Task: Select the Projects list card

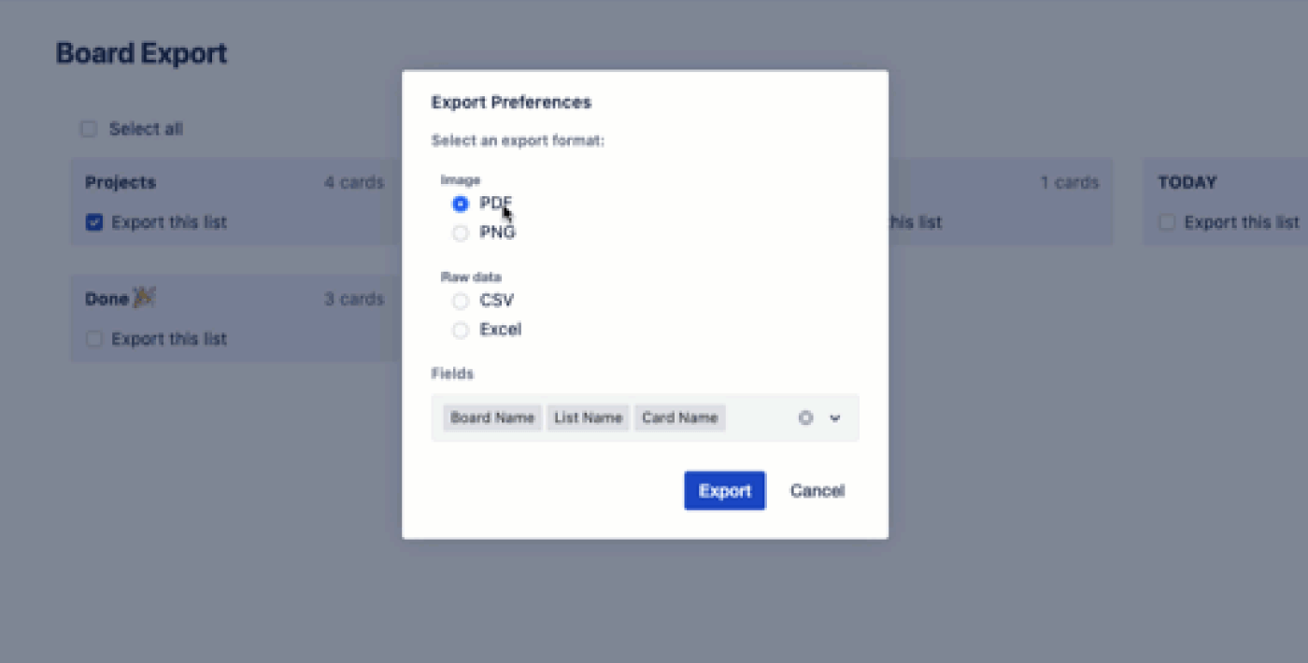Action: [x=234, y=202]
